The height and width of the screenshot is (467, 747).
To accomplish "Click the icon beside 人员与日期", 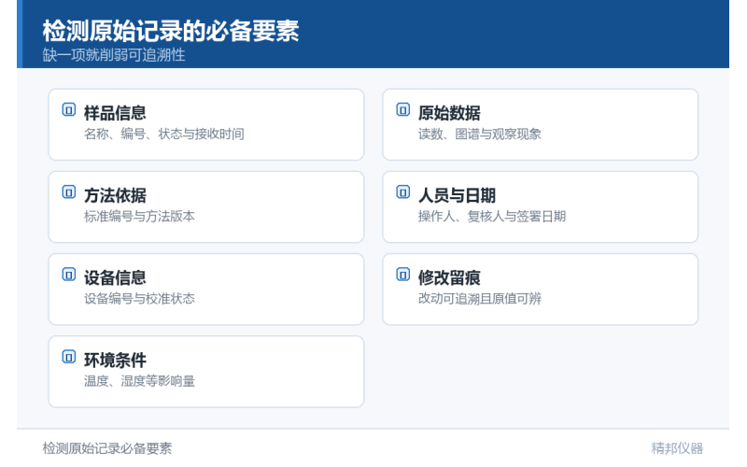I will click(403, 192).
